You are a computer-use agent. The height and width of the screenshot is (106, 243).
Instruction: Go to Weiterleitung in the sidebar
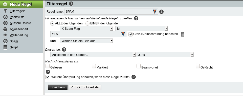[19, 35]
